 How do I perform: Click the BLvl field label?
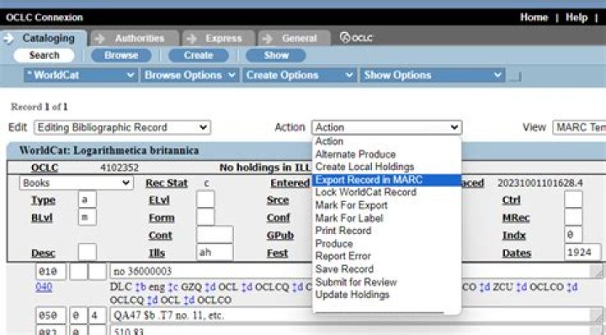point(42,218)
